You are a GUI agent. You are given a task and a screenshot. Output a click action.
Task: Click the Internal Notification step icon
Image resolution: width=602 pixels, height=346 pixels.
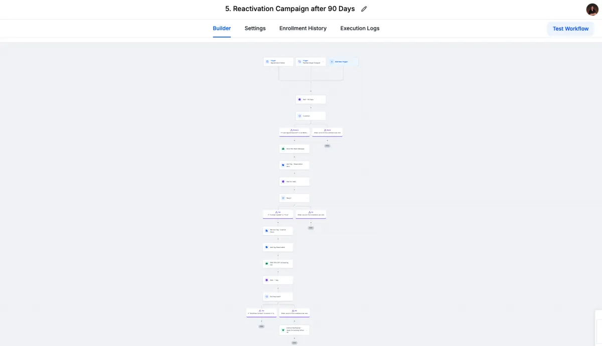coord(283,330)
